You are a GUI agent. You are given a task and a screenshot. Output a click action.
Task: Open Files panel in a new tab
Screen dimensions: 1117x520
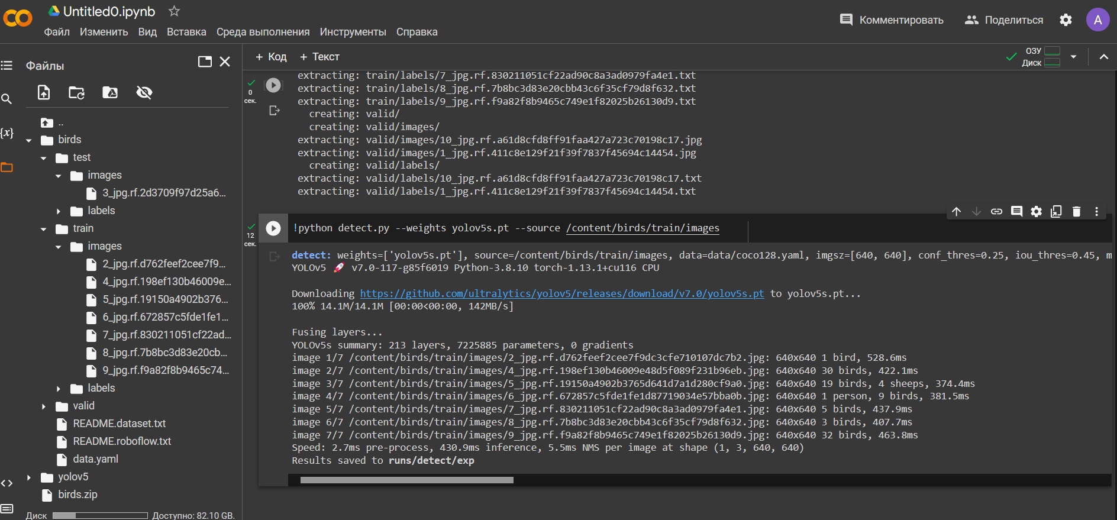tap(205, 62)
